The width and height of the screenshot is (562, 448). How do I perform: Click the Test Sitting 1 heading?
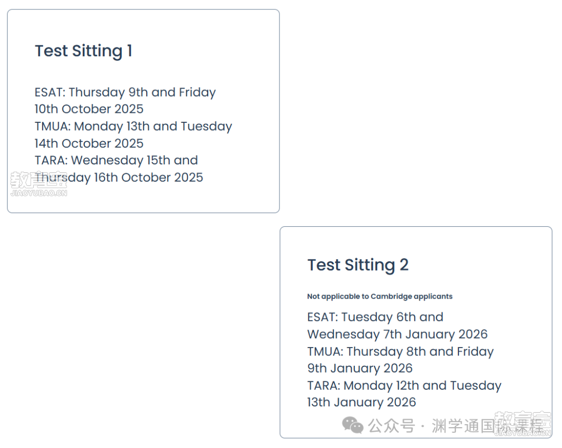[83, 51]
